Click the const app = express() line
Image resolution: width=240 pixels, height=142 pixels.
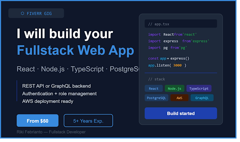[x=169, y=58]
